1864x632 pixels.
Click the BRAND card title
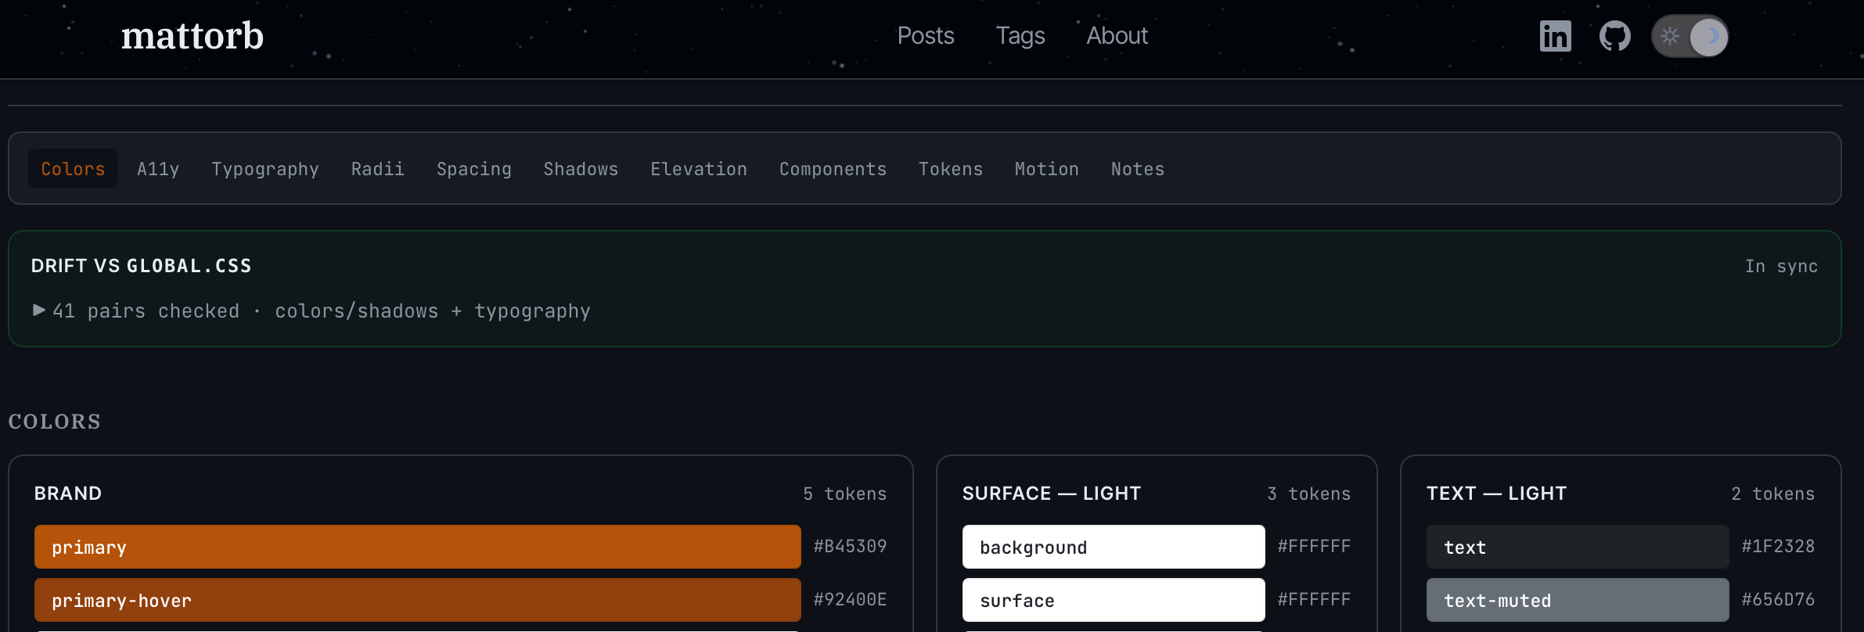[68, 494]
